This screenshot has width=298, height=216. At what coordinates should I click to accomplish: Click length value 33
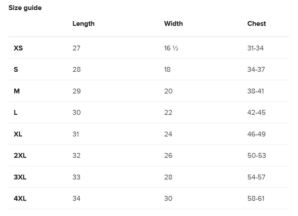[76, 177]
